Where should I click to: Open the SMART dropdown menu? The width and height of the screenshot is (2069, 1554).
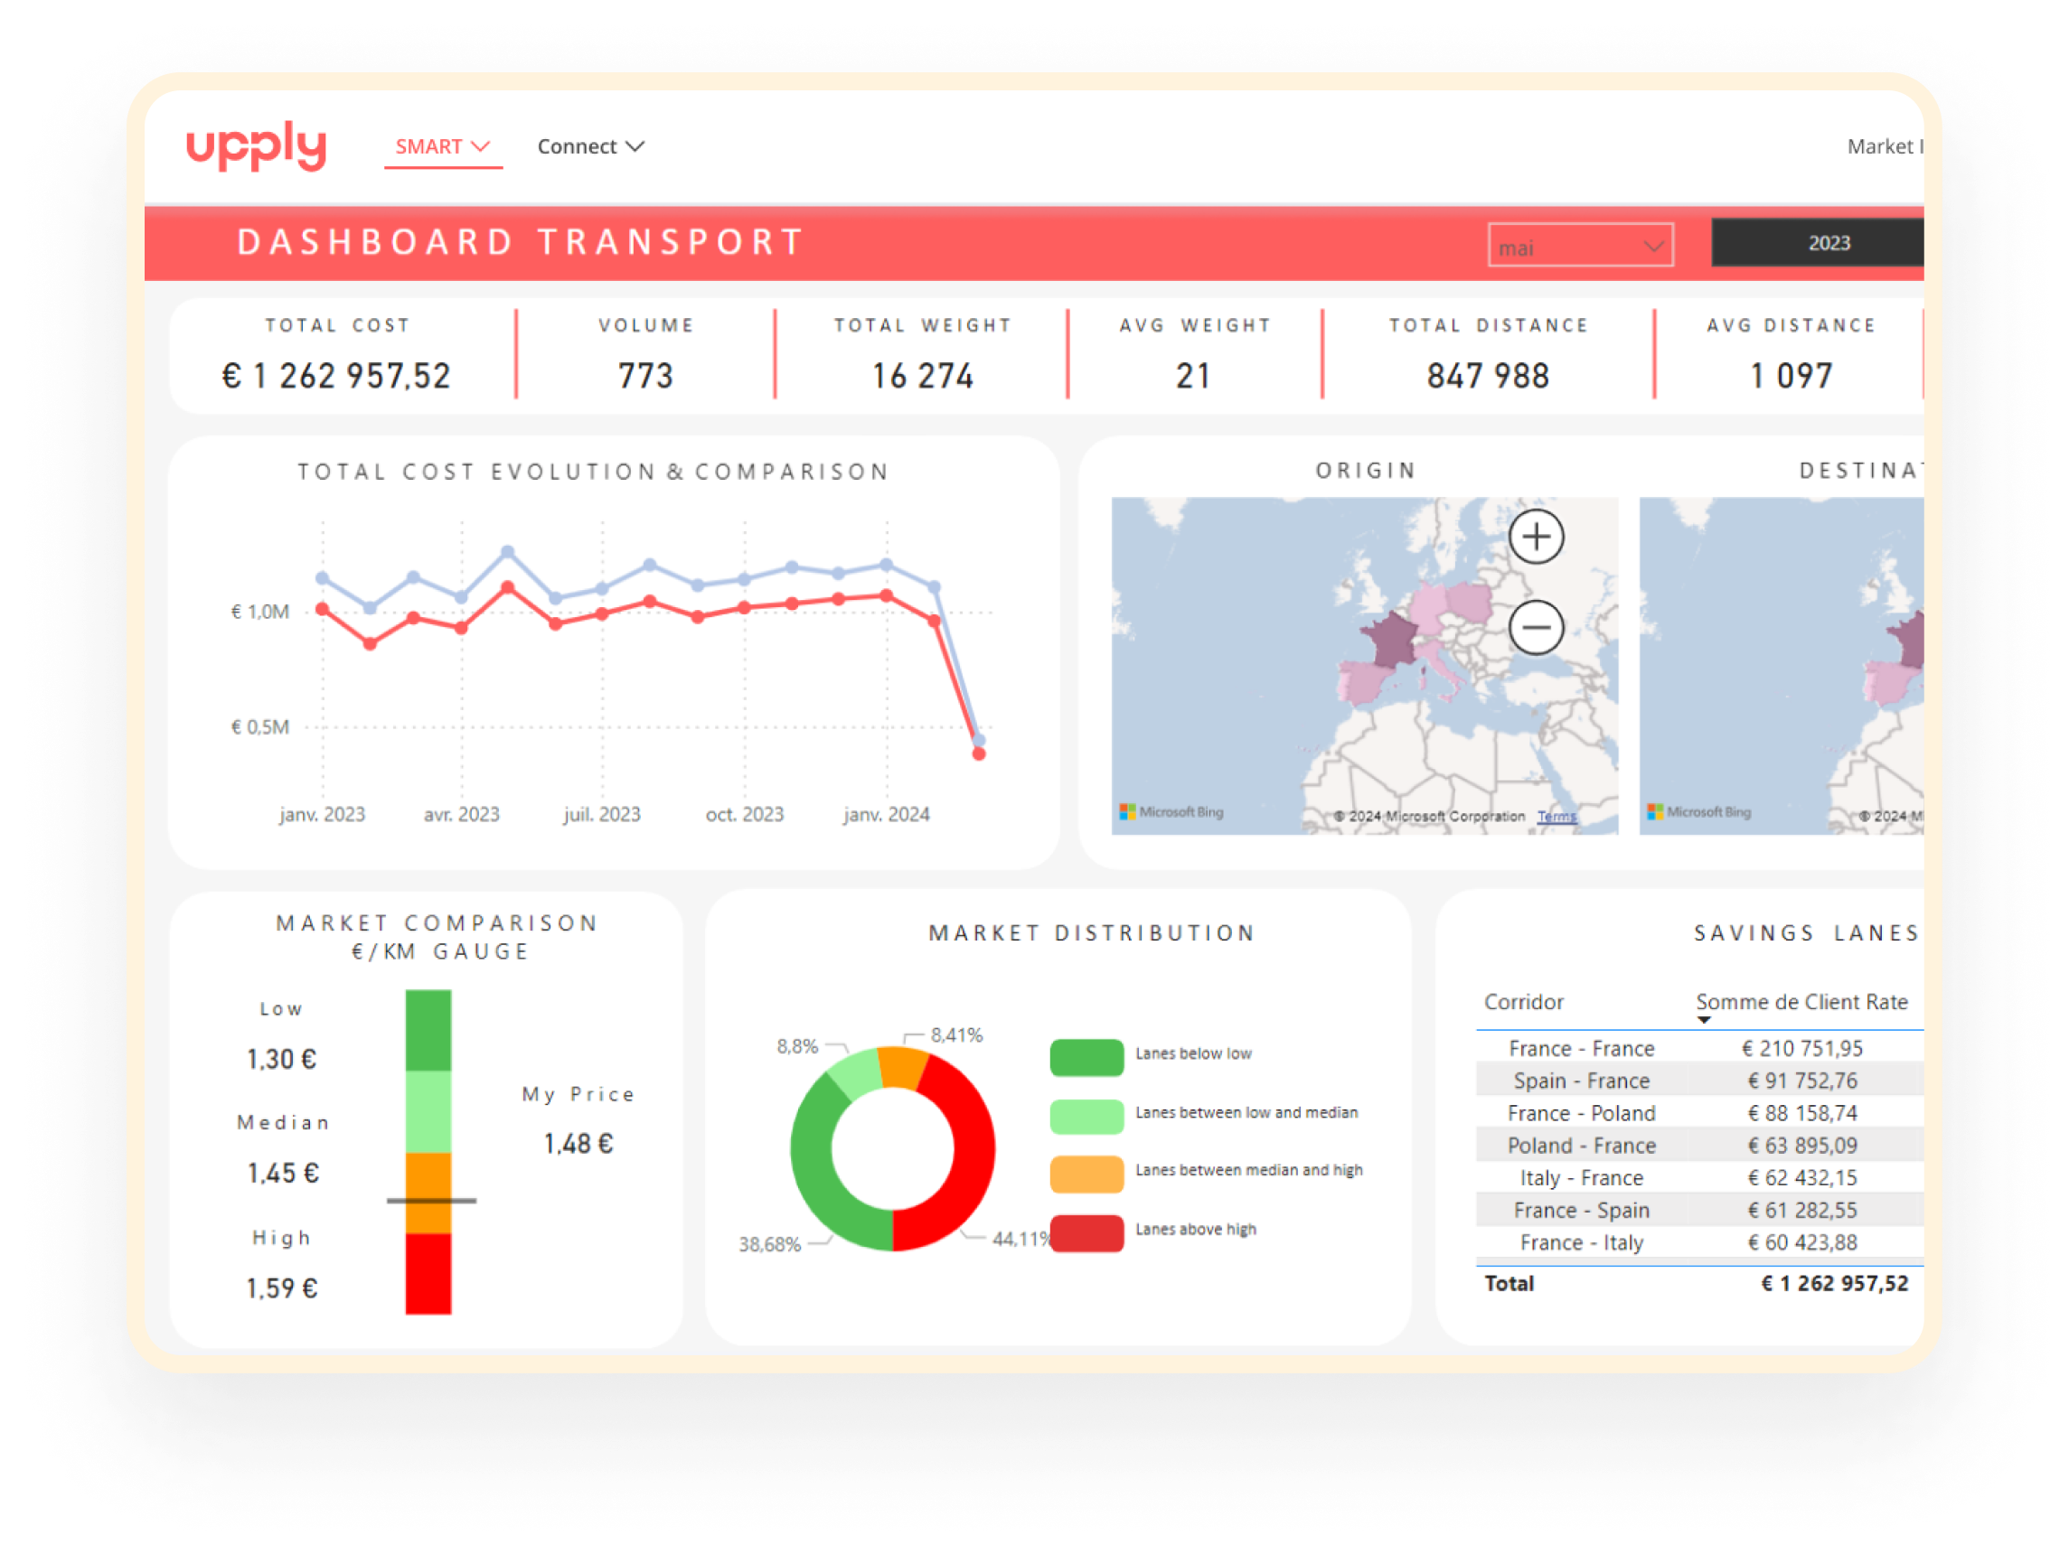click(x=442, y=146)
